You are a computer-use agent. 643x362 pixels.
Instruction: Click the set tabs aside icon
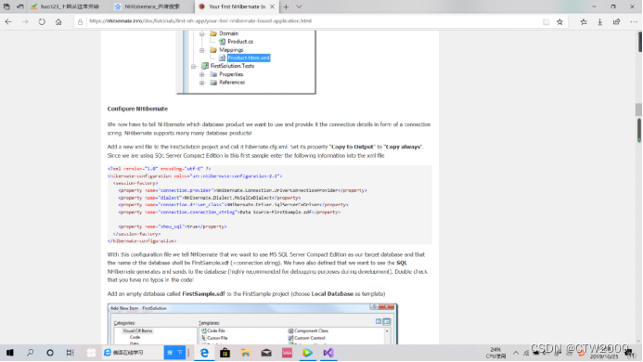click(19, 6)
